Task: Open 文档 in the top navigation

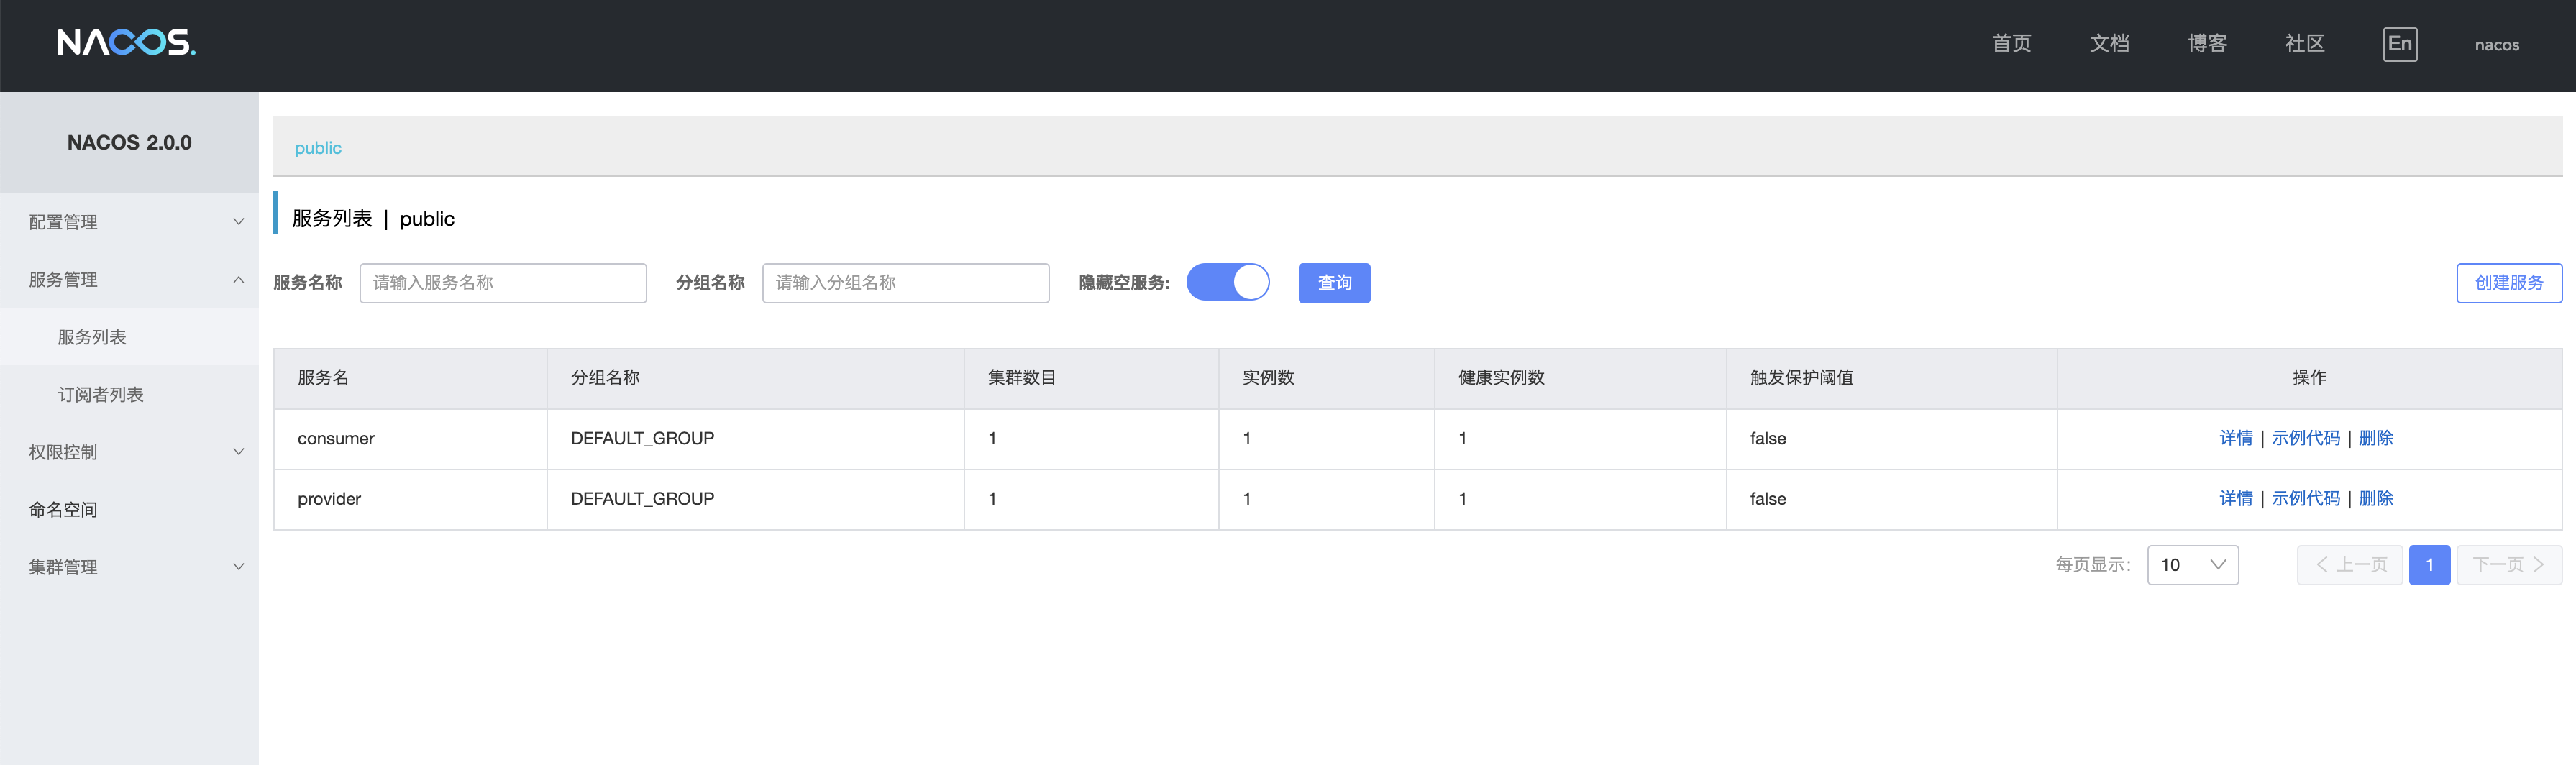Action: pyautogui.click(x=2109, y=44)
